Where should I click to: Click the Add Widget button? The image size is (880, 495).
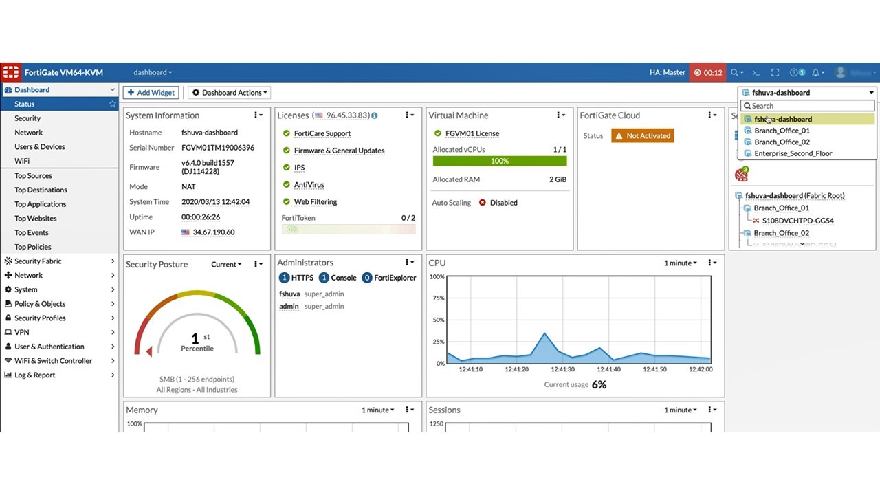[x=151, y=92]
